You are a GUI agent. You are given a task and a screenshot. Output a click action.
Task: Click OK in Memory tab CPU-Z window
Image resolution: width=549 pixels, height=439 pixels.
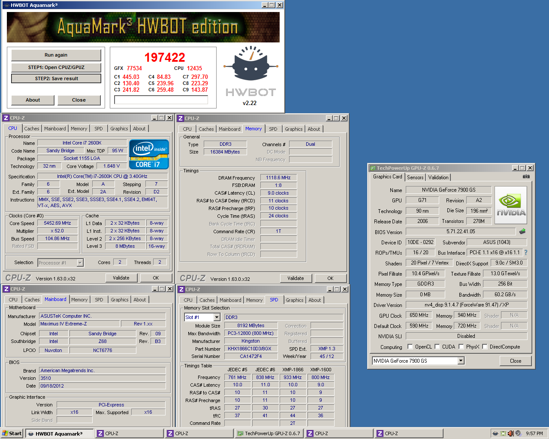click(x=330, y=278)
